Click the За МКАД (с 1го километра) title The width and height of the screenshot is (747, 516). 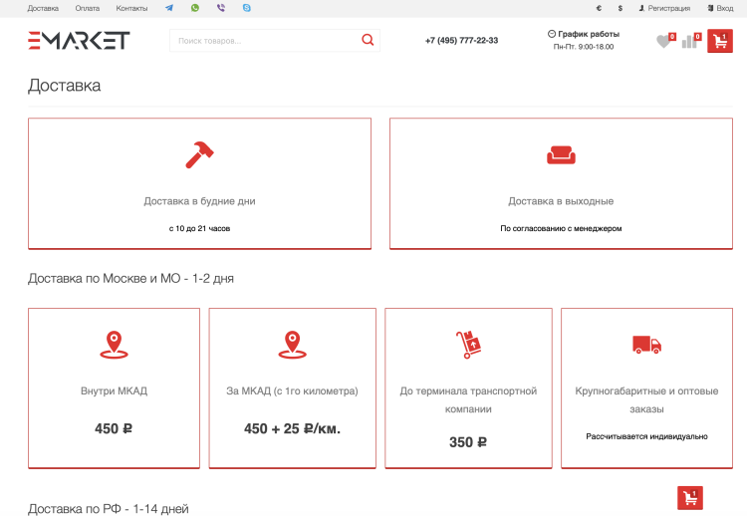292,391
